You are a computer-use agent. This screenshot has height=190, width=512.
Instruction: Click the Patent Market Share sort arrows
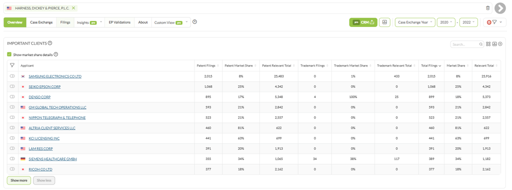(x=255, y=65)
